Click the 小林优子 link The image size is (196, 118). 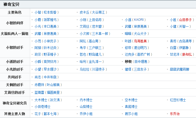pyautogui.click(x=50, y=41)
